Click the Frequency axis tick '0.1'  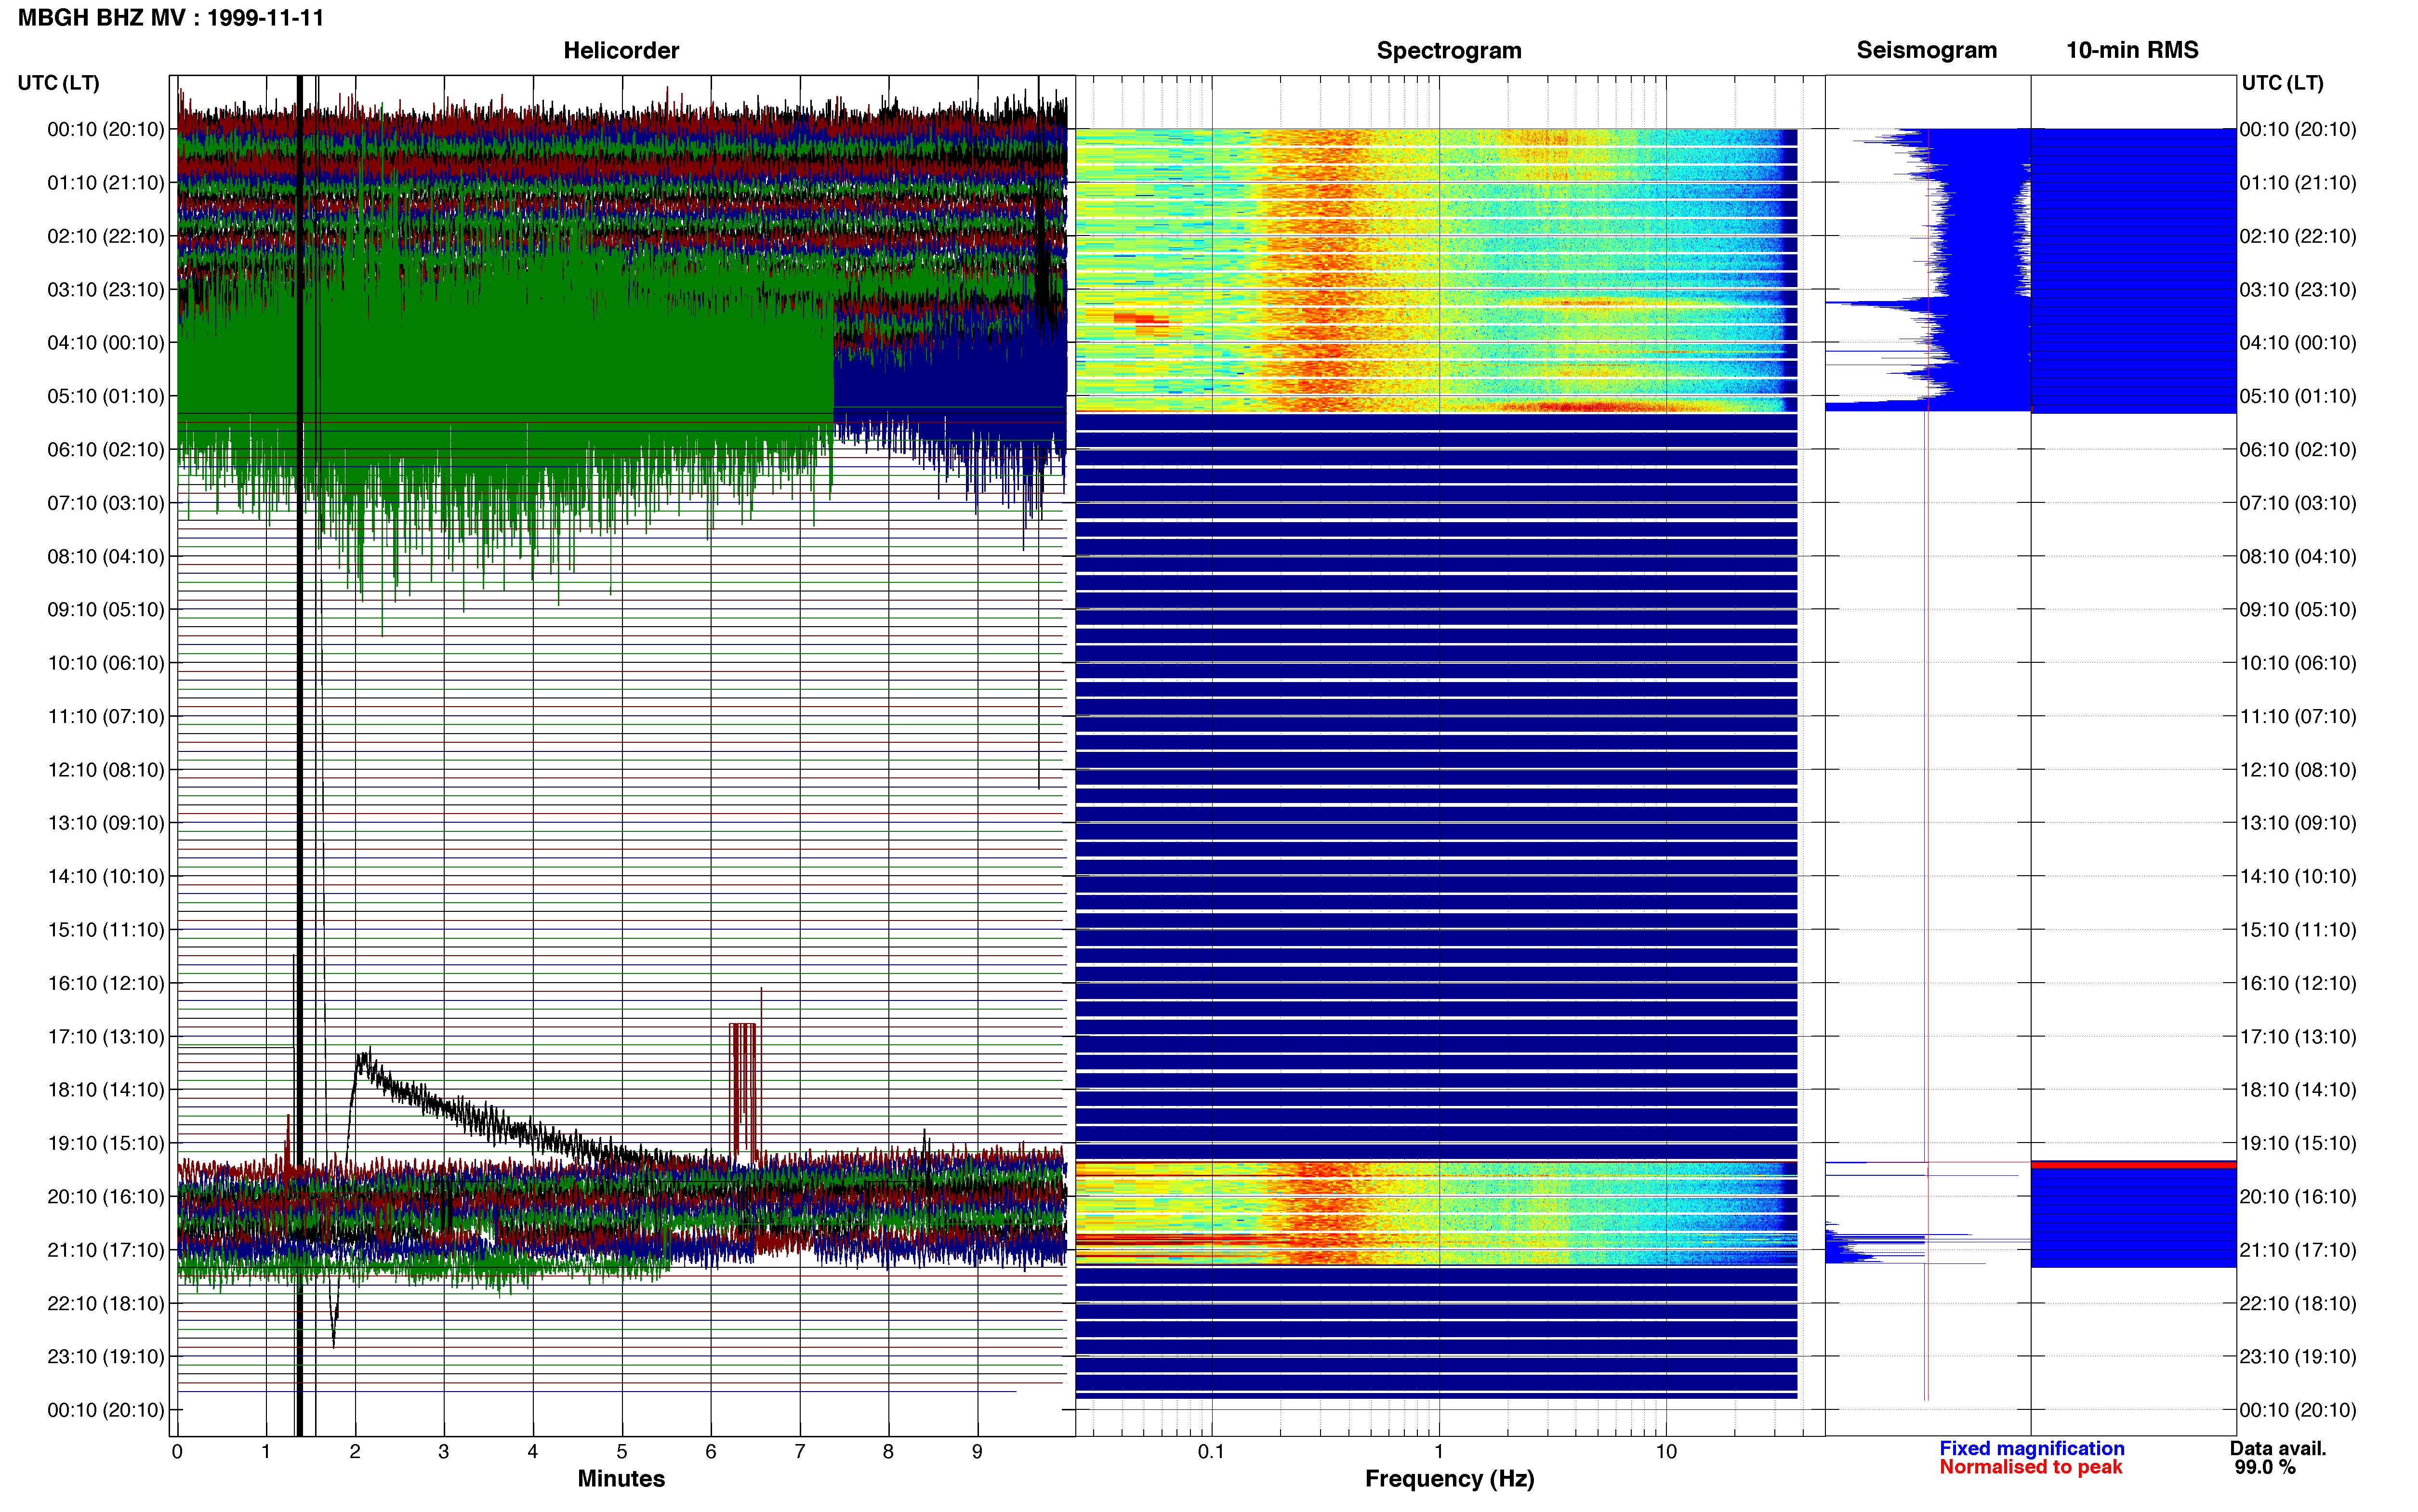point(1211,1452)
